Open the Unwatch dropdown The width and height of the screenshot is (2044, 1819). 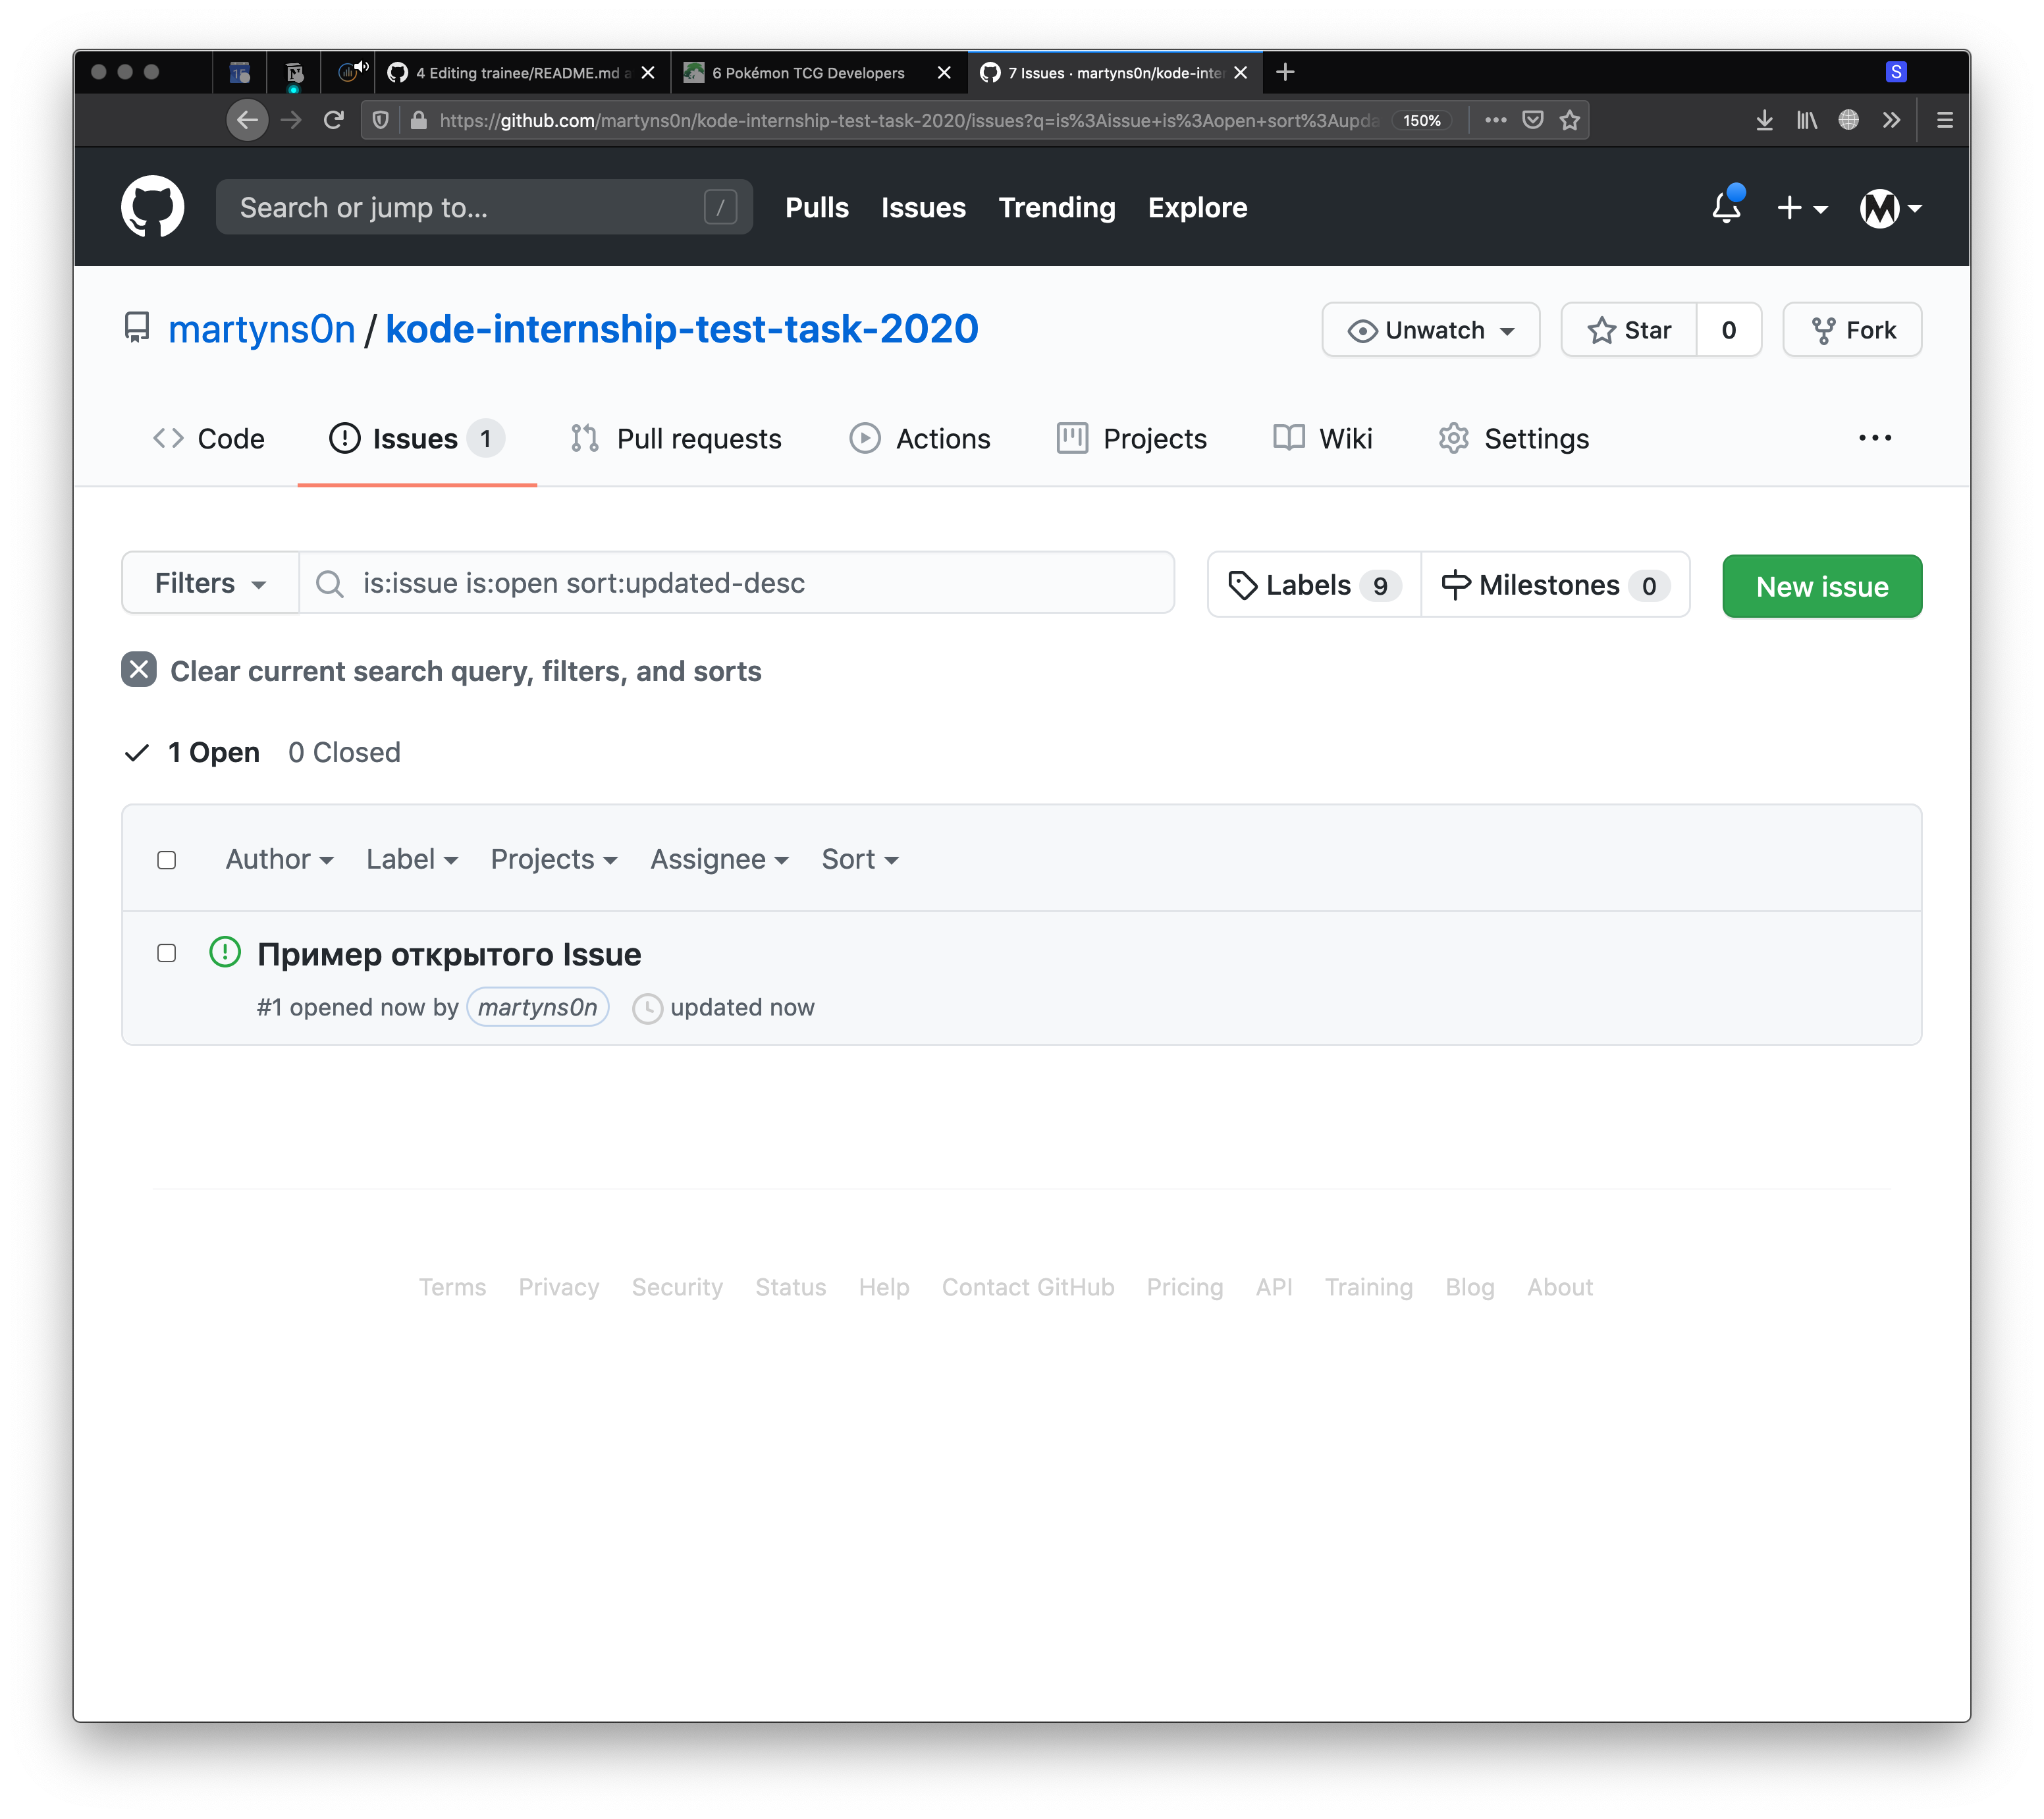pos(1430,330)
